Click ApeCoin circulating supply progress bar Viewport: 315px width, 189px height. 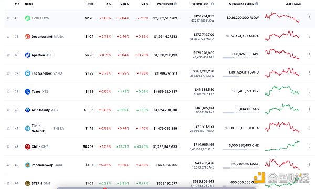(240, 58)
